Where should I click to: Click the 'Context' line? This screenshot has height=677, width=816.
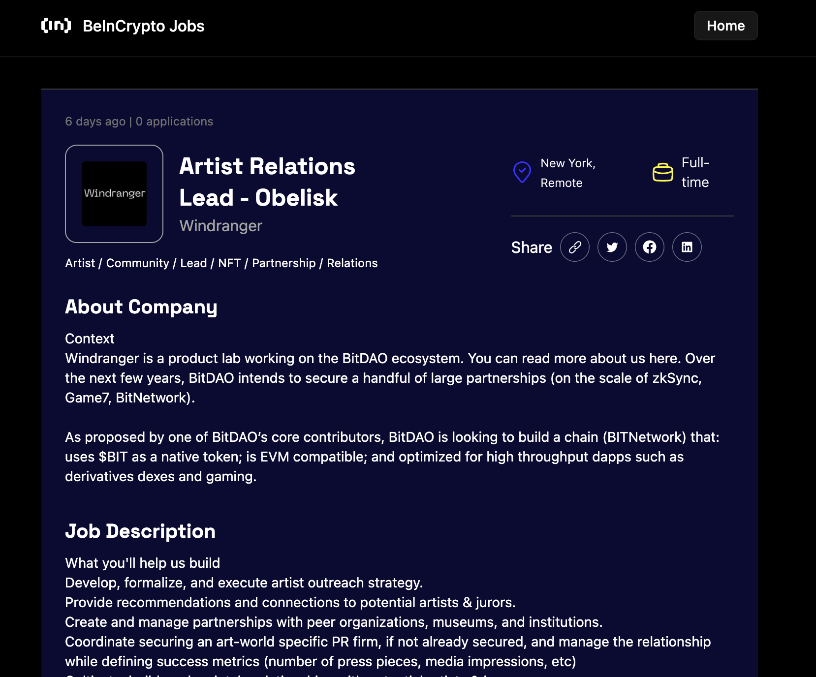click(90, 338)
